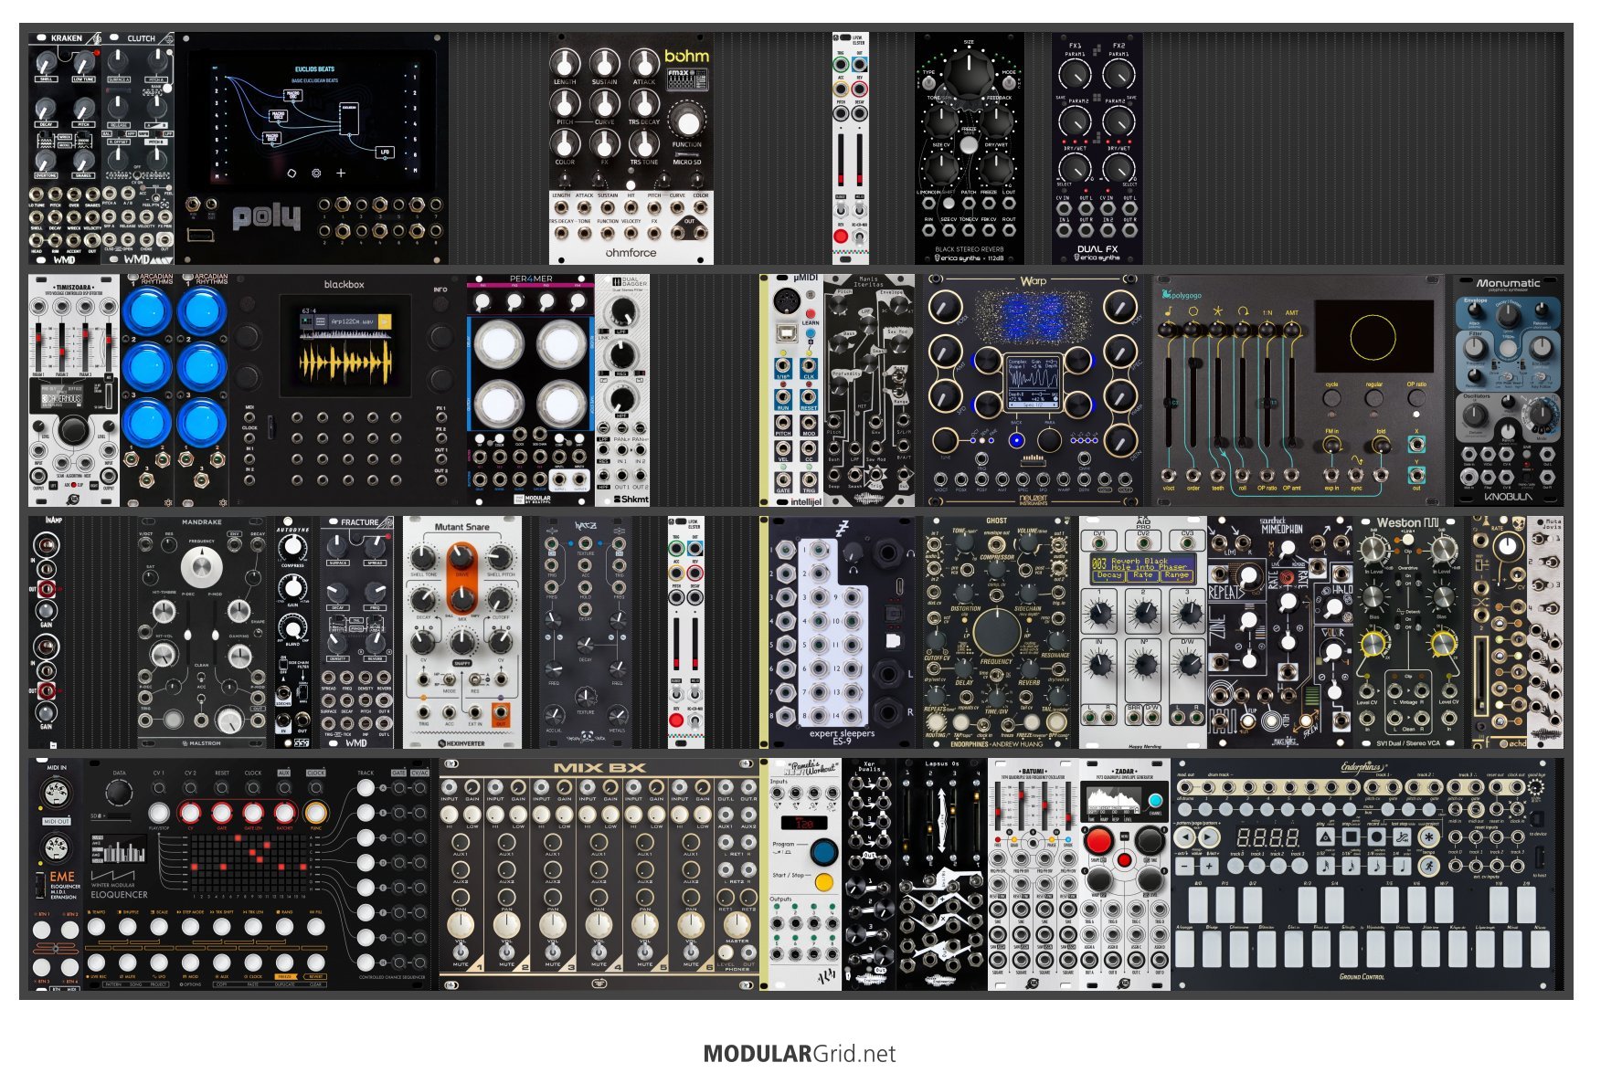
Task: Click the RATCHET button on the Eloquencer
Action: click(x=284, y=813)
